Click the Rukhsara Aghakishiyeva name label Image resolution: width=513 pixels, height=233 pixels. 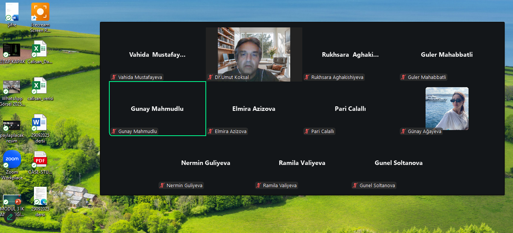(x=337, y=77)
